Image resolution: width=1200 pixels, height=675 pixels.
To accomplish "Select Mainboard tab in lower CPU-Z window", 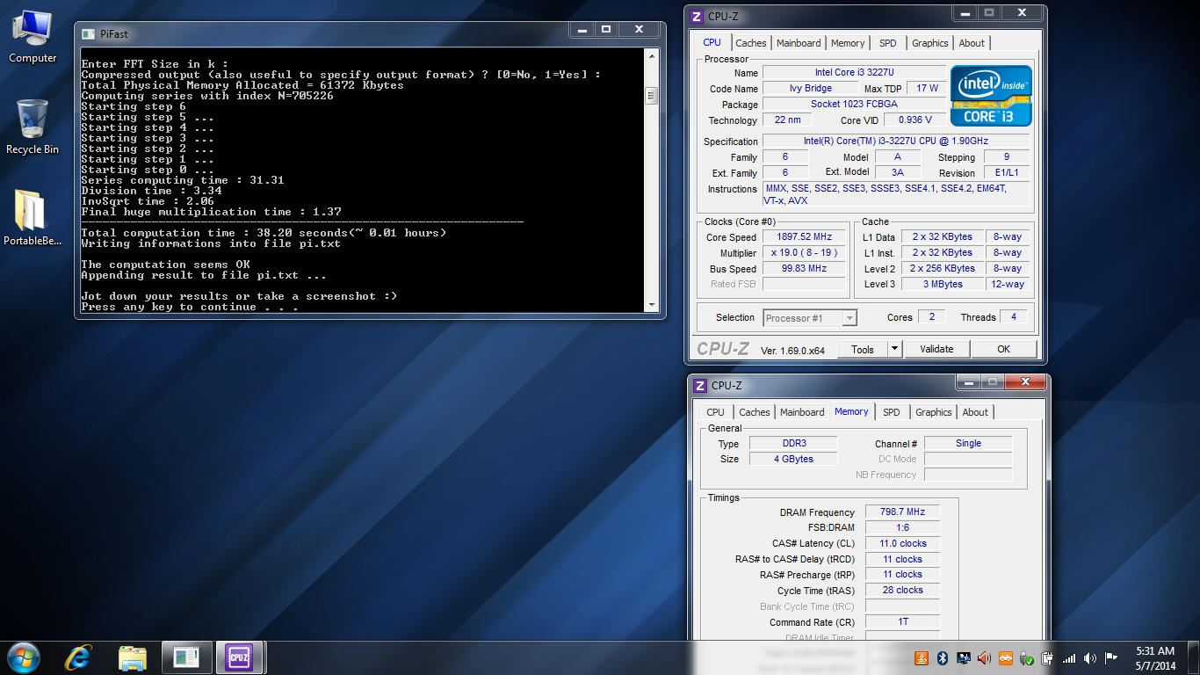I will 802,412.
